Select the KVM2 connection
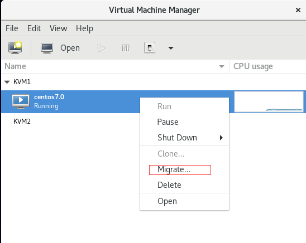 [x=22, y=122]
